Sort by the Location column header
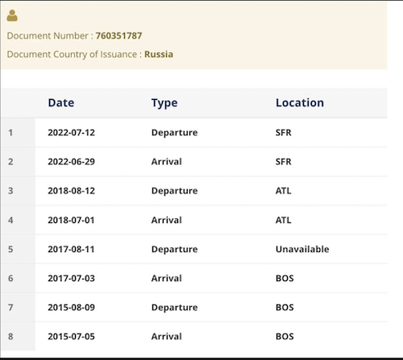The width and height of the screenshot is (403, 360). pyautogui.click(x=300, y=103)
